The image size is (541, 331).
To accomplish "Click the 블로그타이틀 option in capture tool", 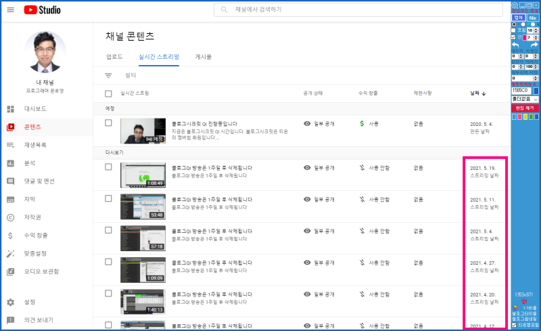I will click(525, 313).
